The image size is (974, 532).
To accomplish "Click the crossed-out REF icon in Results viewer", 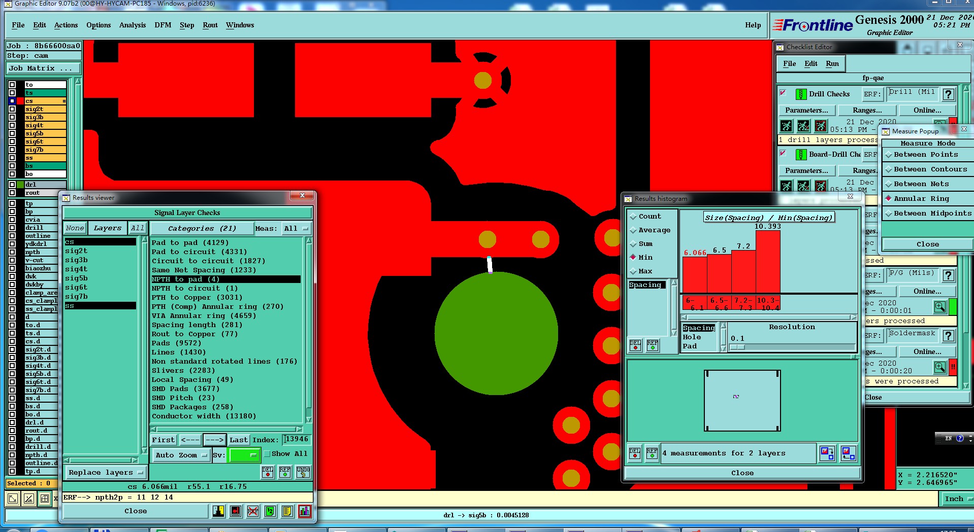I will 252,511.
